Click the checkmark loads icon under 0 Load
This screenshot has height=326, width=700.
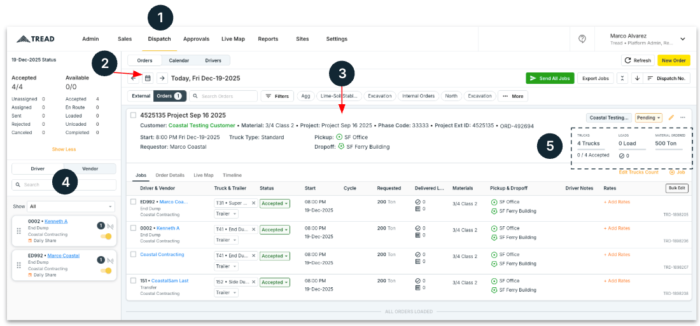[x=622, y=156]
